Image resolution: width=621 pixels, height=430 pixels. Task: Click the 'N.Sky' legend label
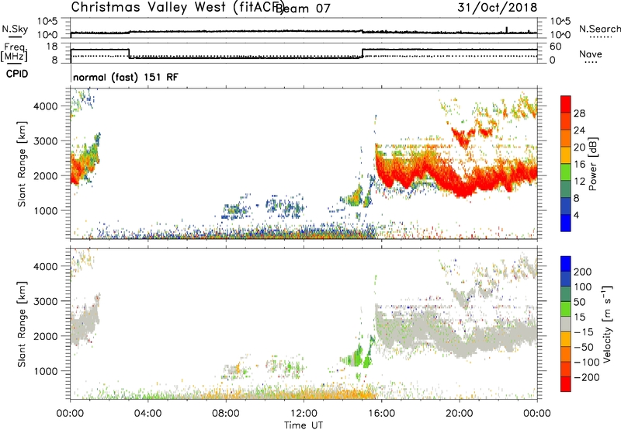pos(15,29)
